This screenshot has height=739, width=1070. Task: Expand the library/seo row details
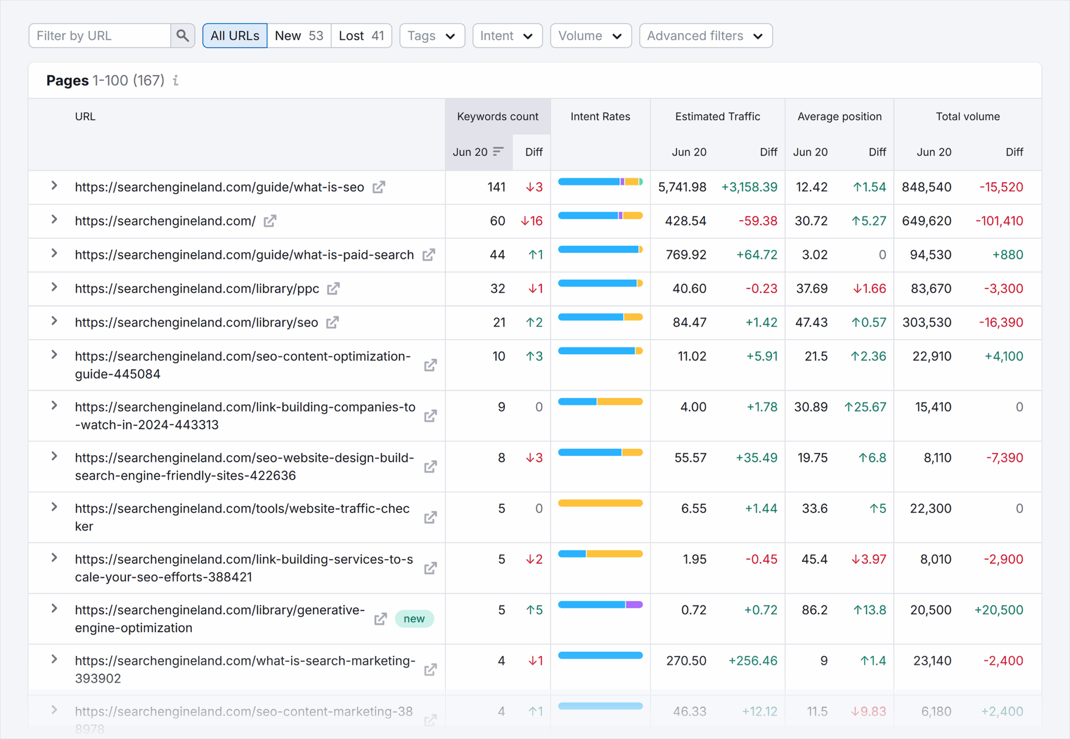coord(54,323)
